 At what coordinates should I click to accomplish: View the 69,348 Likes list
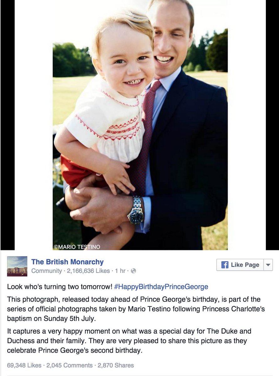pos(24,365)
